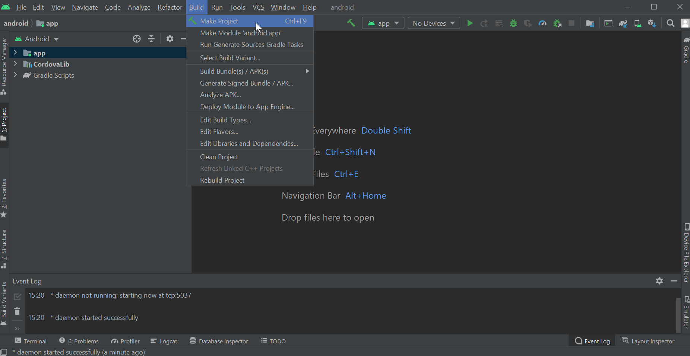Expand the app module tree node
Image resolution: width=690 pixels, height=356 pixels.
point(15,52)
